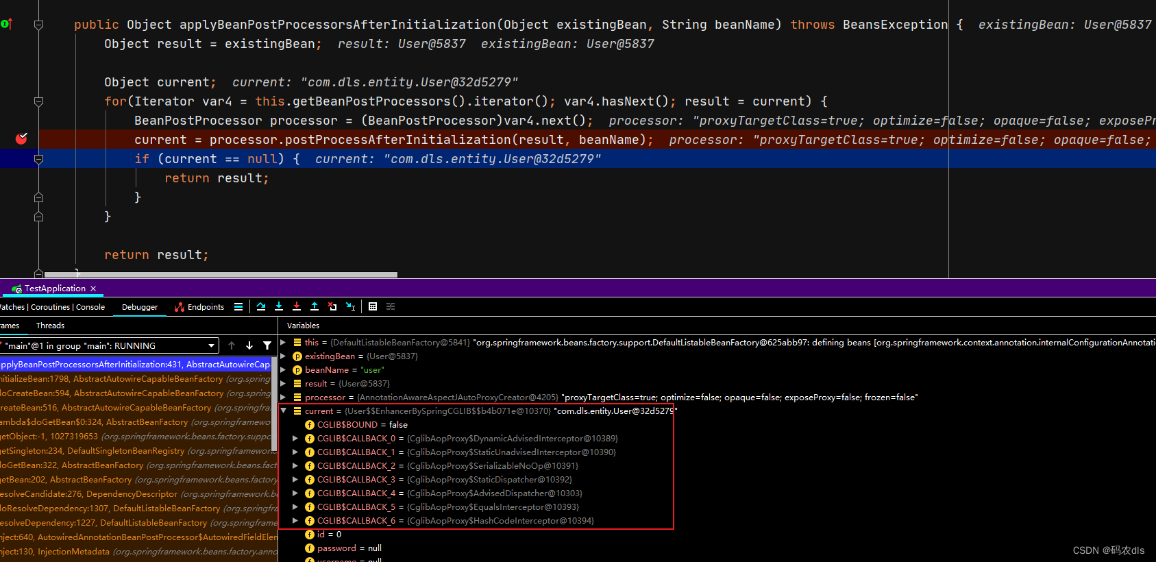Select the Frames tab

point(10,326)
